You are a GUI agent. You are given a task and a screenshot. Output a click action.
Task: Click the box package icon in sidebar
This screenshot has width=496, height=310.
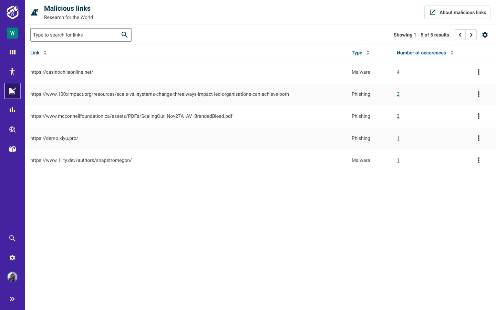[12, 149]
